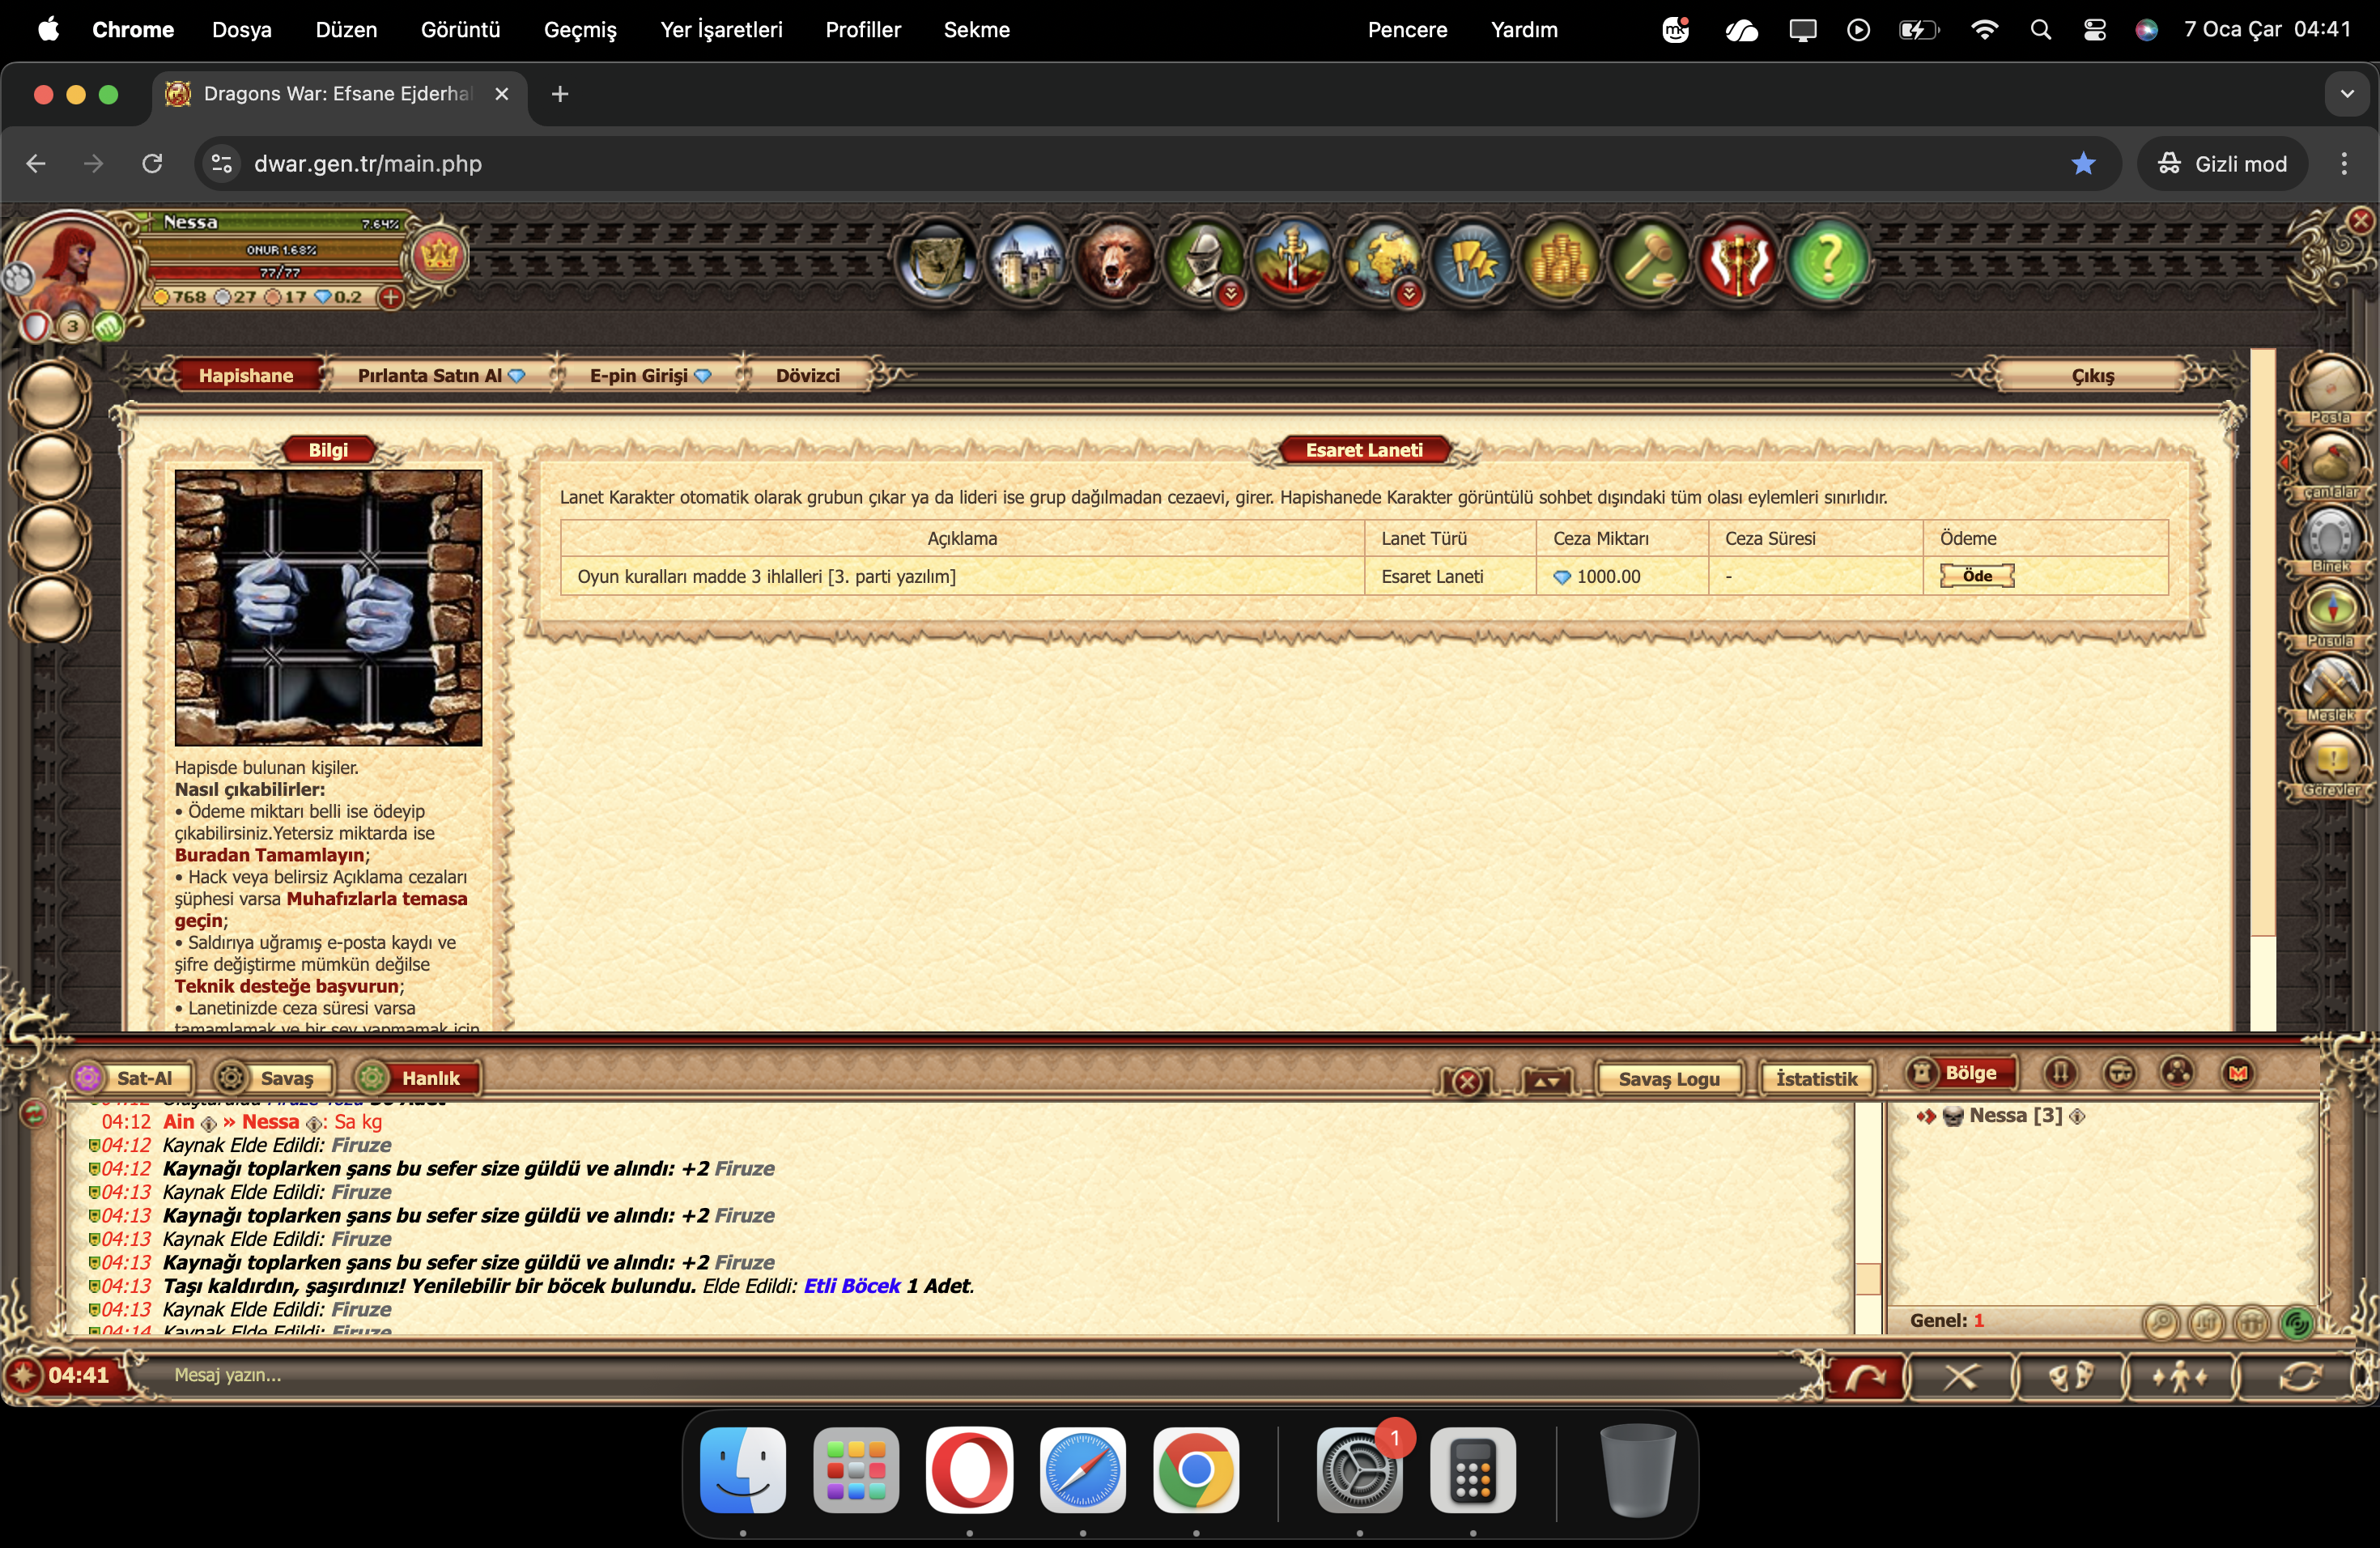Open the castle icon in top bar
This screenshot has width=2380, height=1548.
point(1026,260)
